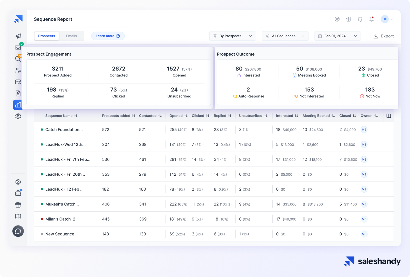Screen dimensions: 410x277
Task: Click the notification bell icon
Action: (371, 19)
